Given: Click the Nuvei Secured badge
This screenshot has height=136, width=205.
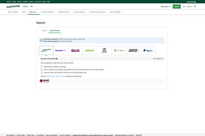Looking at the screenshot, I should [x=44, y=81].
